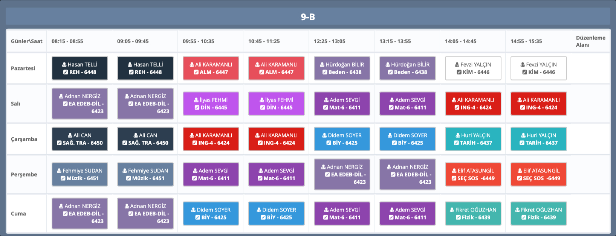
Task: Click the Düzenleme Alanı column header
Action: tap(590, 41)
